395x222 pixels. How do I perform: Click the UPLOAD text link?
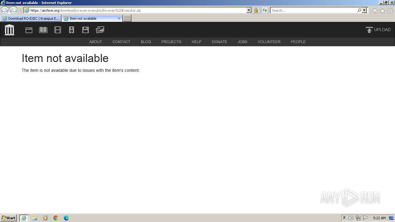(382, 30)
